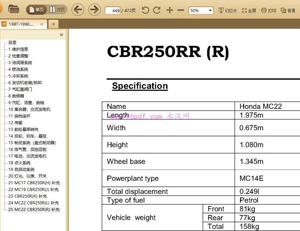300x231 pixels.
Task: Open bookmark 目录
Action: (x=12, y=42)
